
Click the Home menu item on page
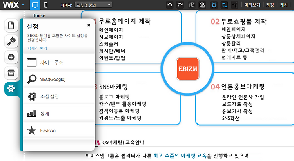[39, 16]
